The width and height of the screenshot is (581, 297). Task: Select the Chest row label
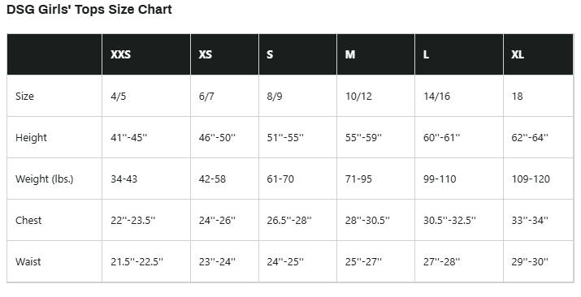(x=28, y=221)
